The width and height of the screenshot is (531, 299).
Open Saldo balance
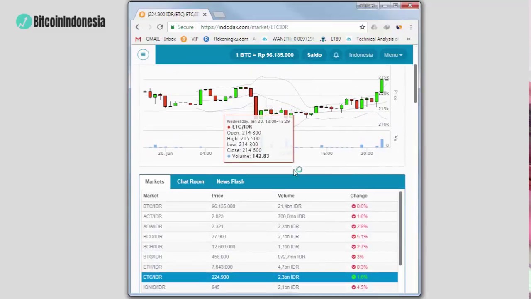tap(314, 55)
